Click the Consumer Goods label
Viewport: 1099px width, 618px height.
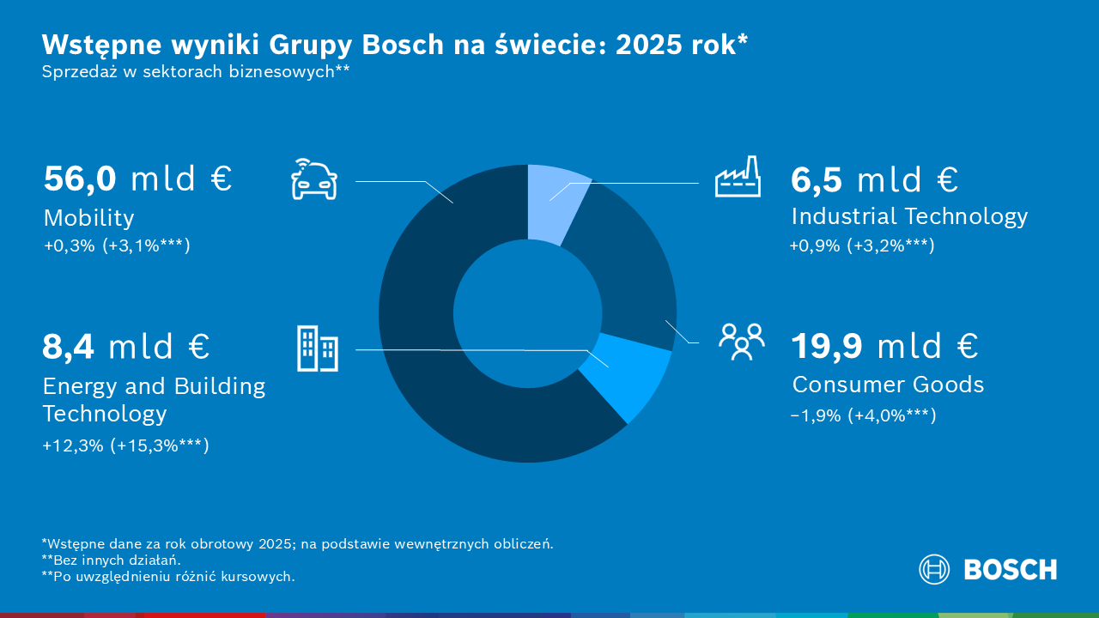pos(888,385)
